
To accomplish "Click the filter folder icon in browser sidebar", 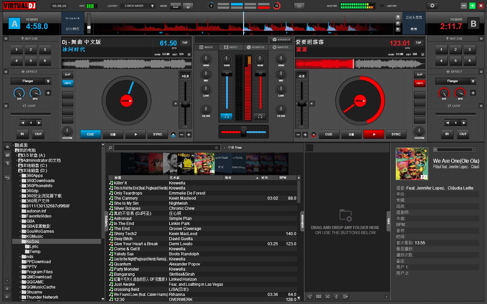I will tap(7, 163).
